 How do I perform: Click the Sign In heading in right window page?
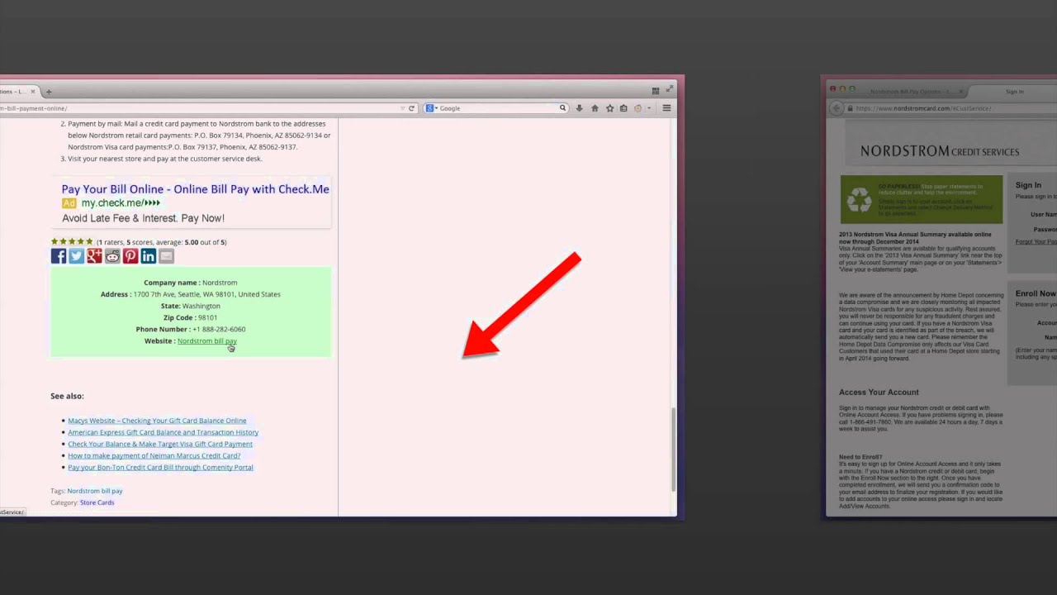pos(1028,185)
